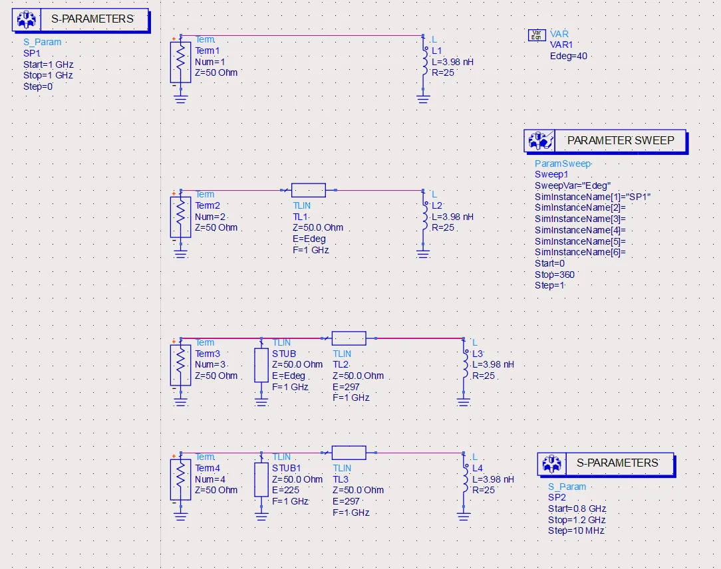Image resolution: width=721 pixels, height=569 pixels.
Task: Select transmission line TL1 box
Action: [x=309, y=190]
